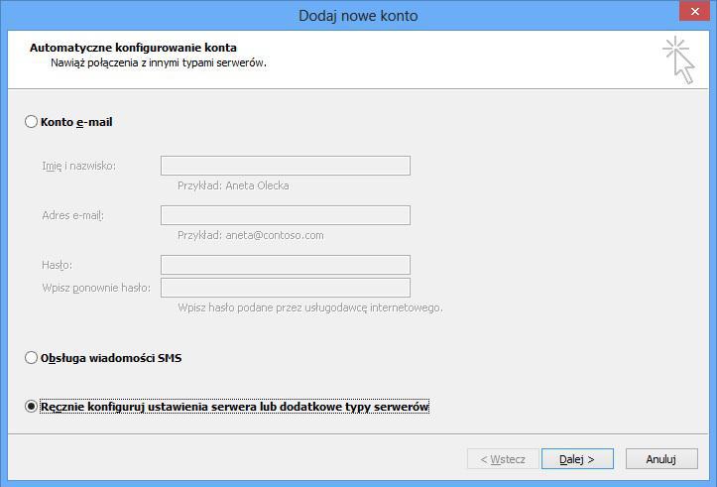Click the 'Adres e-mail:' label
Screen dimensions: 717x487
click(72, 215)
